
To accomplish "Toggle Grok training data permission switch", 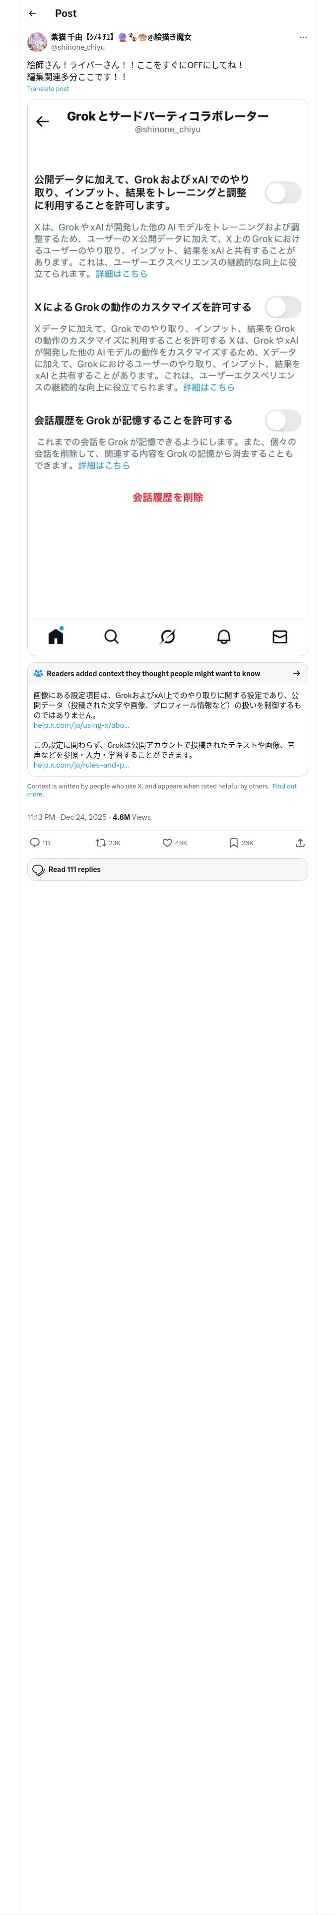I will click(282, 192).
